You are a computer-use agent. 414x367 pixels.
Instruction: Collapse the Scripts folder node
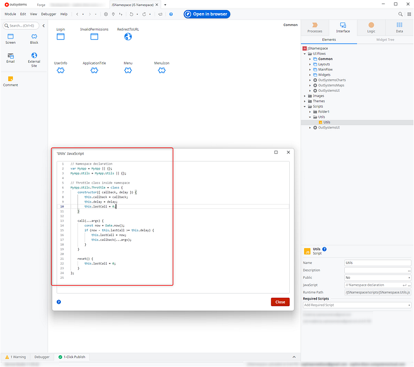tap(305, 107)
